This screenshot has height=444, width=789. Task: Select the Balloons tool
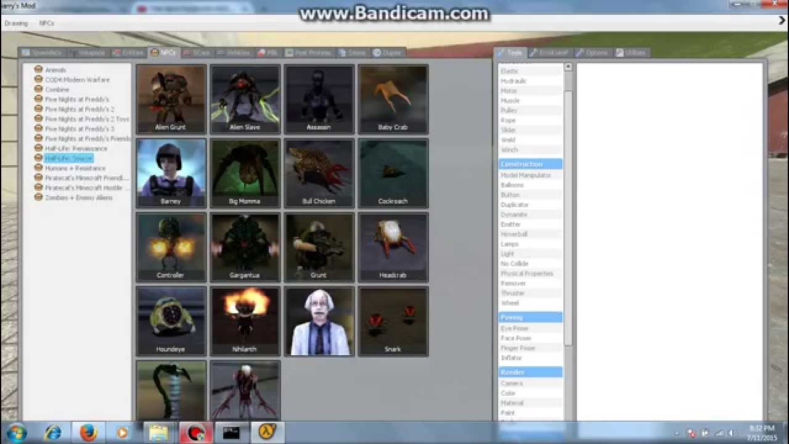coord(512,185)
